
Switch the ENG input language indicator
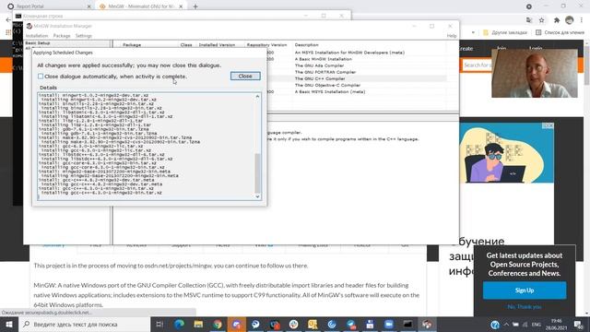click(537, 325)
